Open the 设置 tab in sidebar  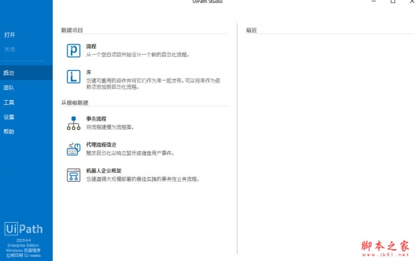coord(26,117)
